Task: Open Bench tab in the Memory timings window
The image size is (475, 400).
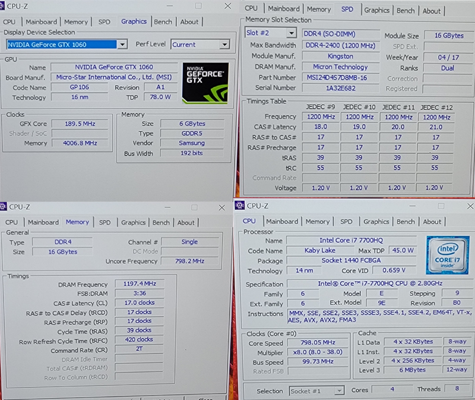Action: [161, 222]
